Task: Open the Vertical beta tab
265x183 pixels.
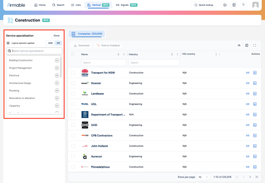Action: coord(98,5)
